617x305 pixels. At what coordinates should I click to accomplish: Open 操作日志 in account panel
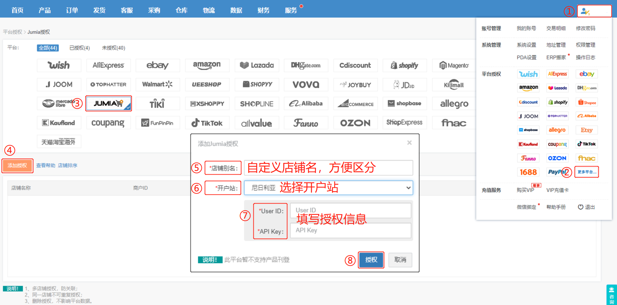585,58
